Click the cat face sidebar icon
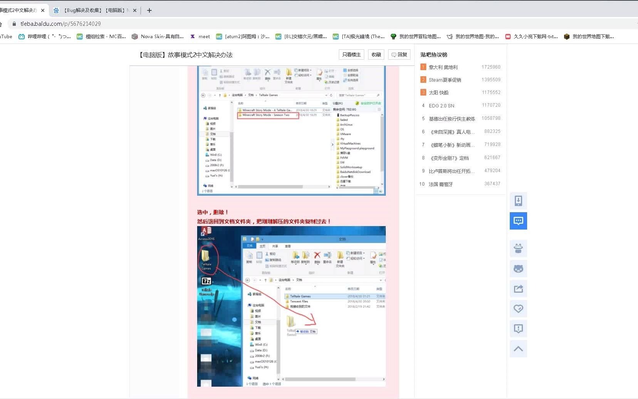The width and height of the screenshot is (638, 399). (x=518, y=268)
